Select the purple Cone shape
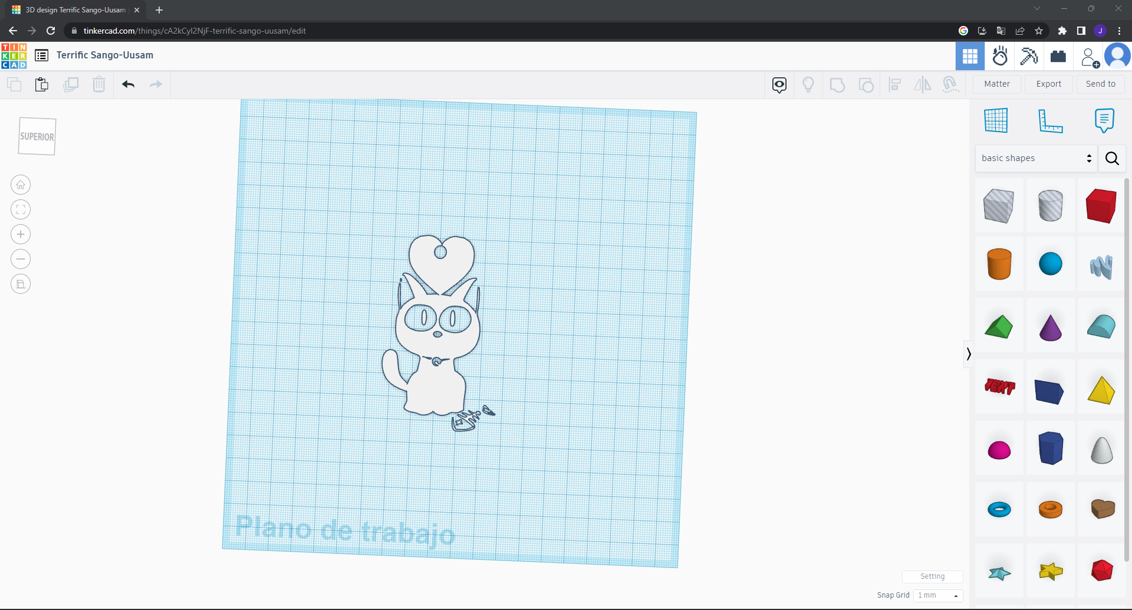Screen dimensions: 1132x610 pyautogui.click(x=1050, y=328)
